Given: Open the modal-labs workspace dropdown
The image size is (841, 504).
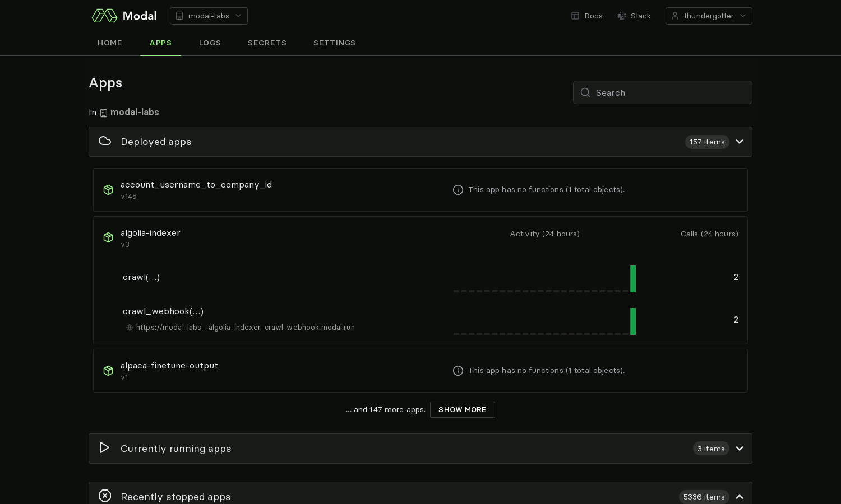Looking at the screenshot, I should point(209,16).
